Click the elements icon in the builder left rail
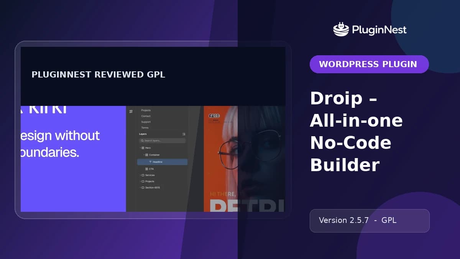Image resolution: width=460 pixels, height=259 pixels. tap(131, 112)
